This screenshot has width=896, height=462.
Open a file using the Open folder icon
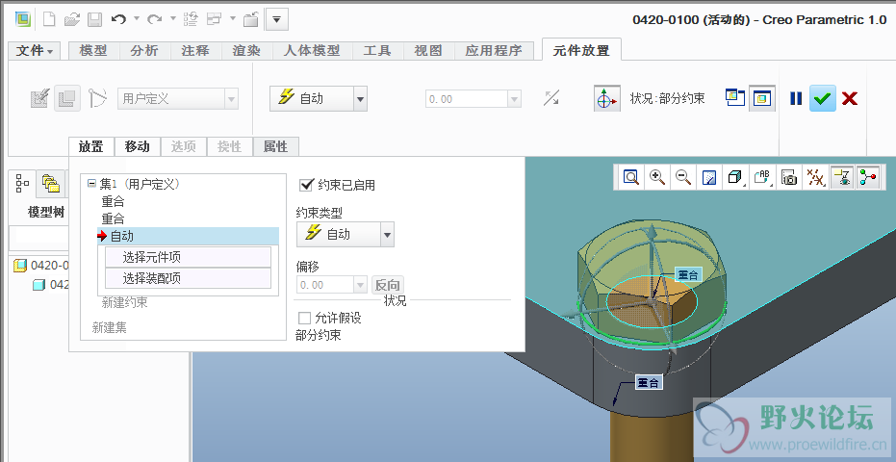click(72, 19)
